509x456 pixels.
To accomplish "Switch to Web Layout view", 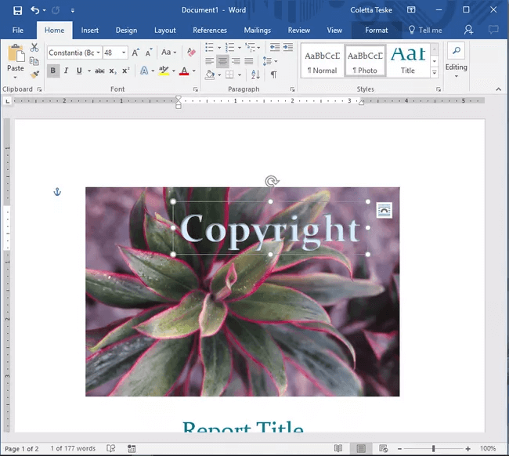I will tap(383, 448).
